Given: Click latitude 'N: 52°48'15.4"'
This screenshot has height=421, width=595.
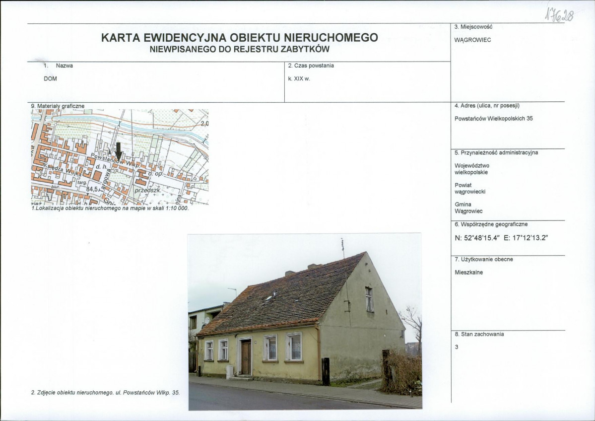Looking at the screenshot, I should click(477, 238).
